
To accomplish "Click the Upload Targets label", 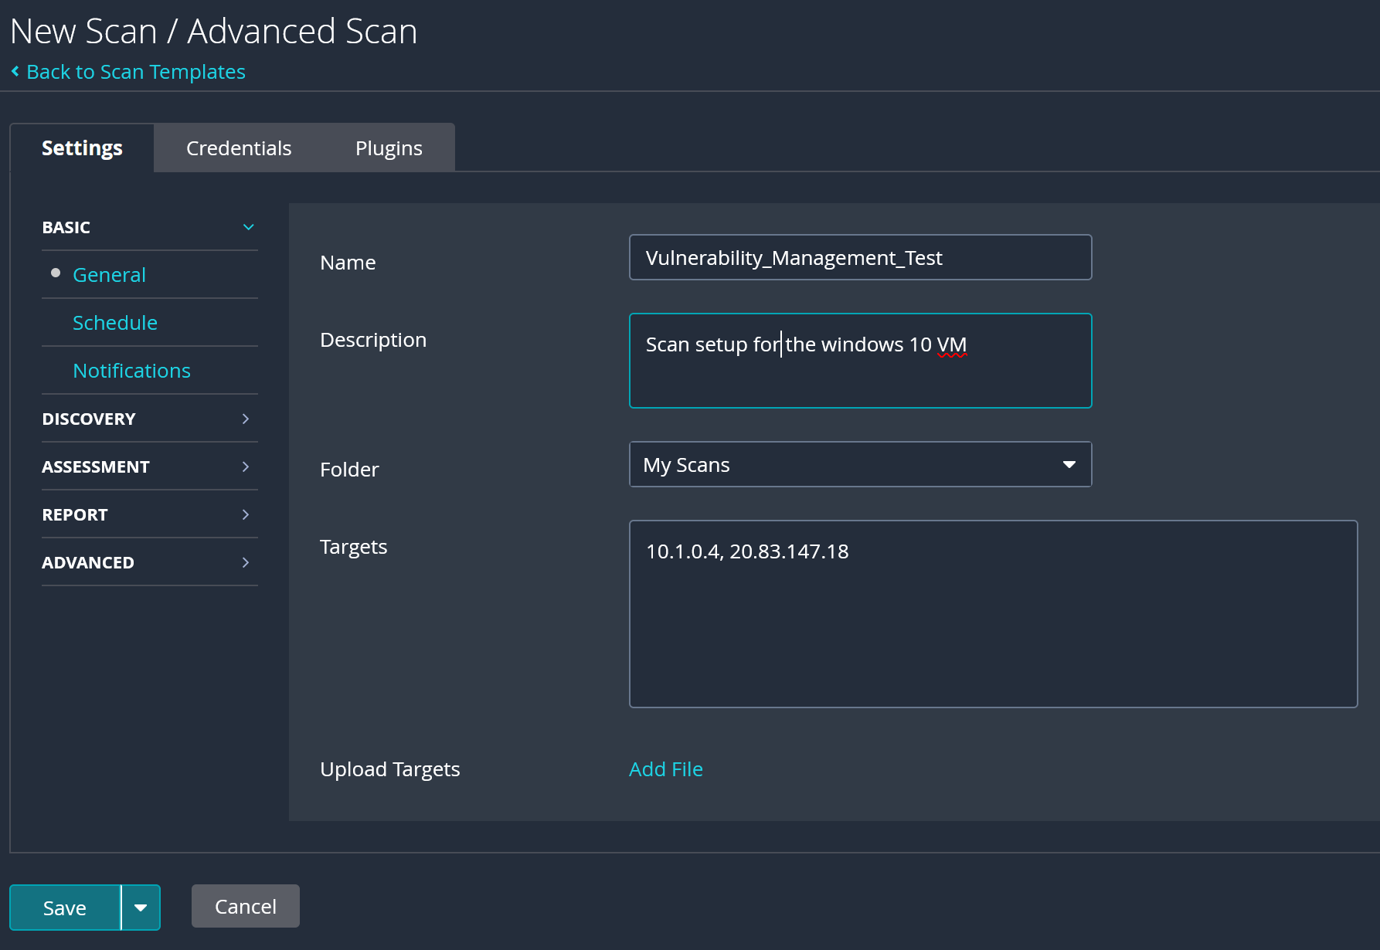I will coord(390,769).
